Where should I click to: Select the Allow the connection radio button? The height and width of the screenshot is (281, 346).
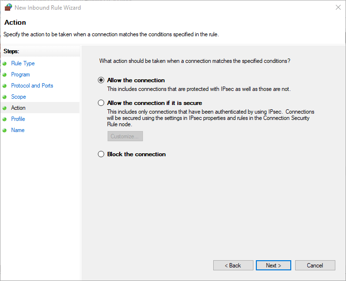tap(101, 80)
